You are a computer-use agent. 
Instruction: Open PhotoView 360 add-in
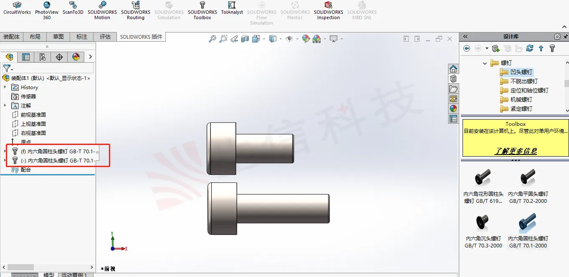(47, 5)
